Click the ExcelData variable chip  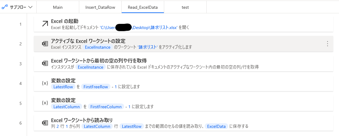point(216,126)
